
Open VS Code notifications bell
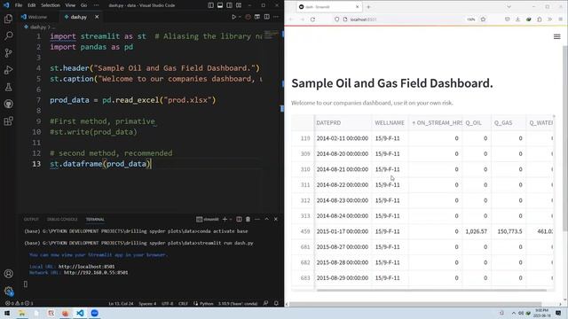click(276, 303)
